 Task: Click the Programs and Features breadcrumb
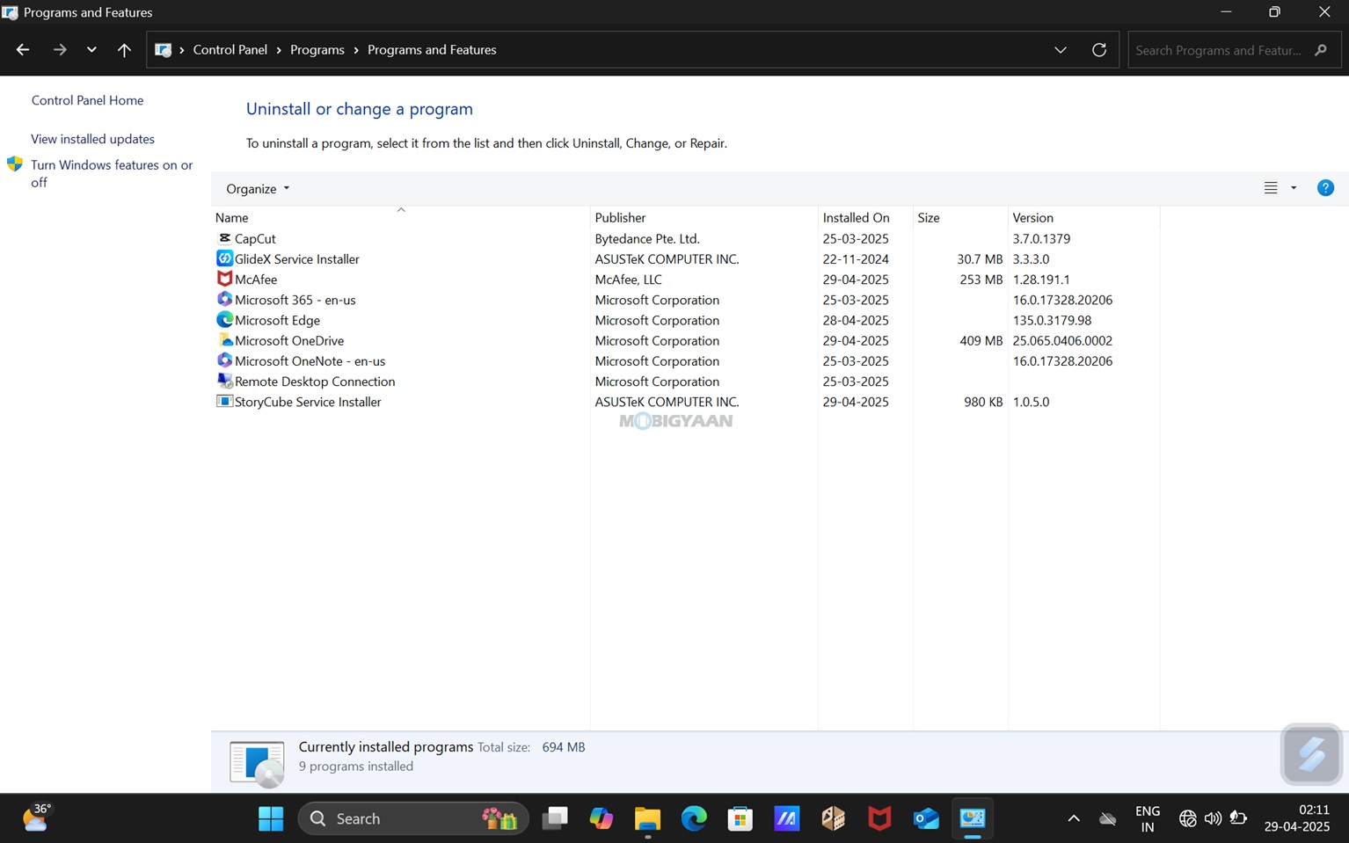(432, 50)
